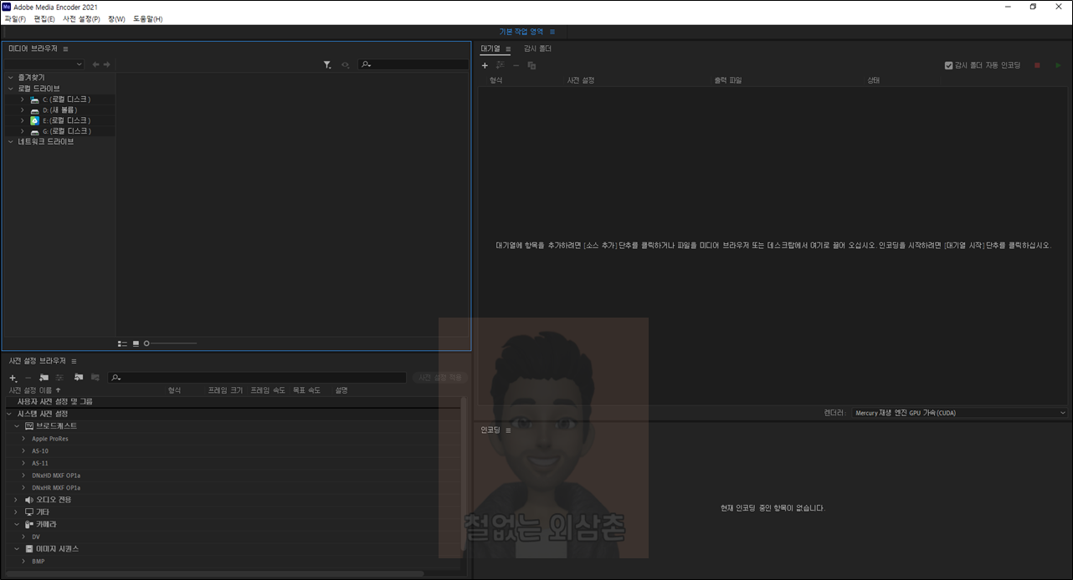Open the 사전 설정(P) menu
Screen dimensions: 1073x580
click(x=81, y=18)
